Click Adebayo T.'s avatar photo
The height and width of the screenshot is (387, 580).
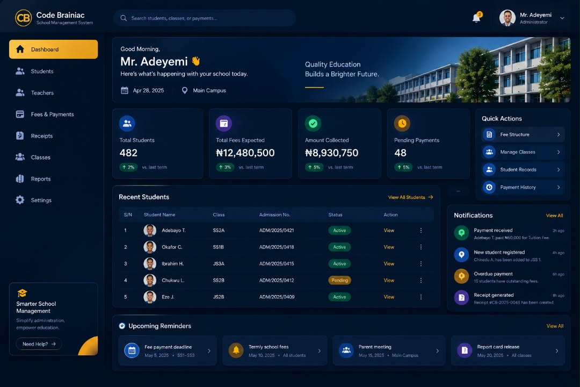tap(150, 231)
